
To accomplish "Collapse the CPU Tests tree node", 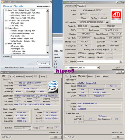I will coord(6,20).
